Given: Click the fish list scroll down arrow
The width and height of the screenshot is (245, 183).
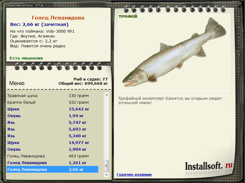Looking at the screenshot, I should click(107, 175).
